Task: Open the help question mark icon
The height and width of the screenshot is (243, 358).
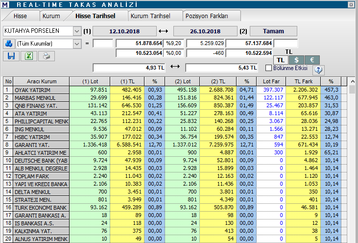Action: (318, 70)
